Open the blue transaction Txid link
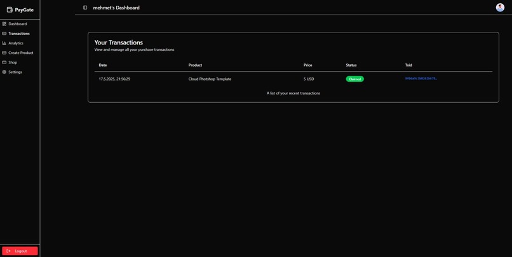The height and width of the screenshot is (257, 512). pyautogui.click(x=421, y=79)
